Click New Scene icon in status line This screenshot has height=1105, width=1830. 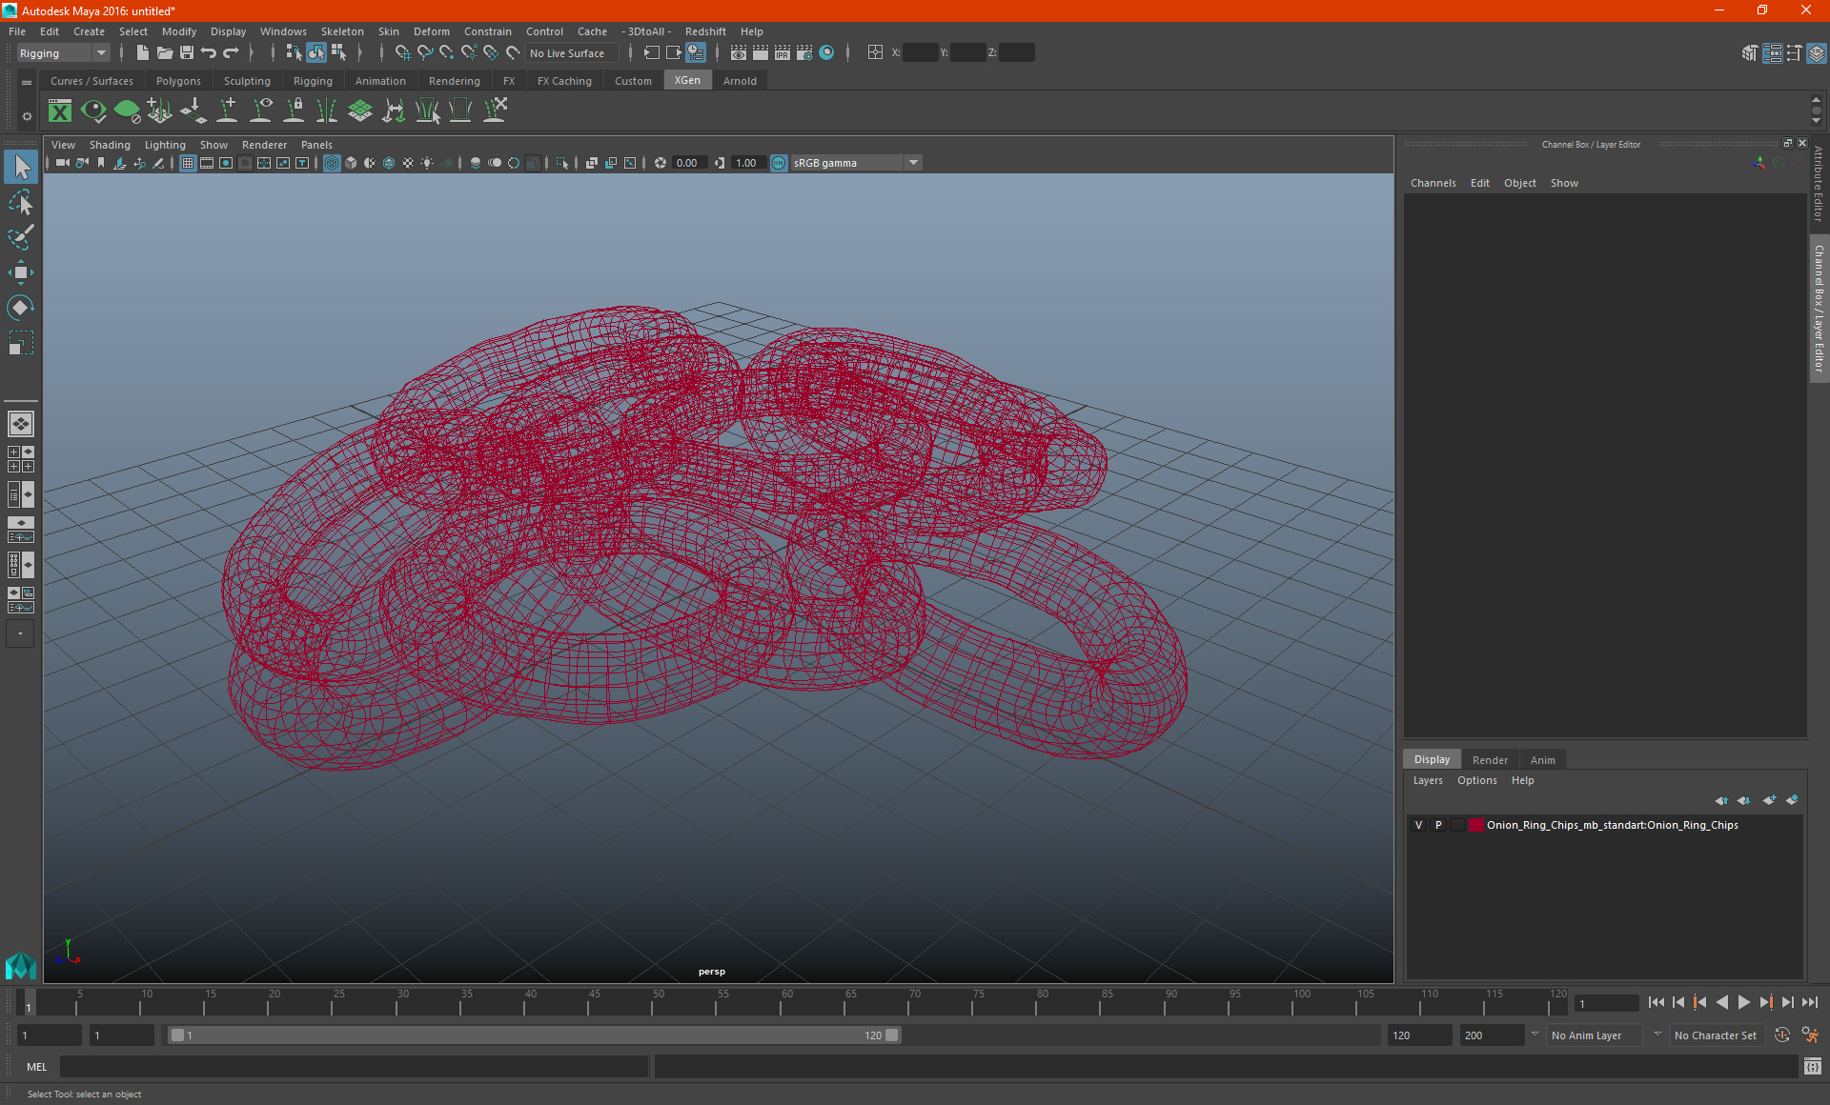pos(142,53)
